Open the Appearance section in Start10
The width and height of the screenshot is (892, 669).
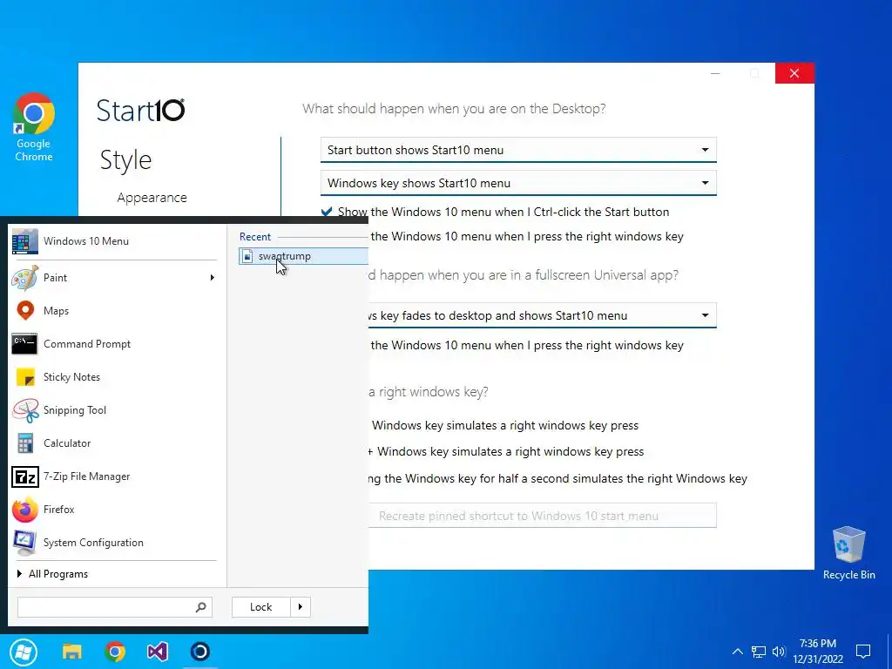(152, 198)
